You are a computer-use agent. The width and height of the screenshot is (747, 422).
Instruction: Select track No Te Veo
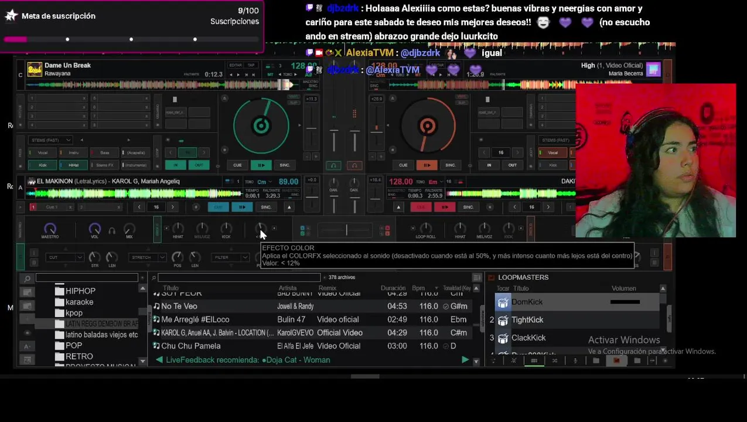pyautogui.click(x=179, y=306)
